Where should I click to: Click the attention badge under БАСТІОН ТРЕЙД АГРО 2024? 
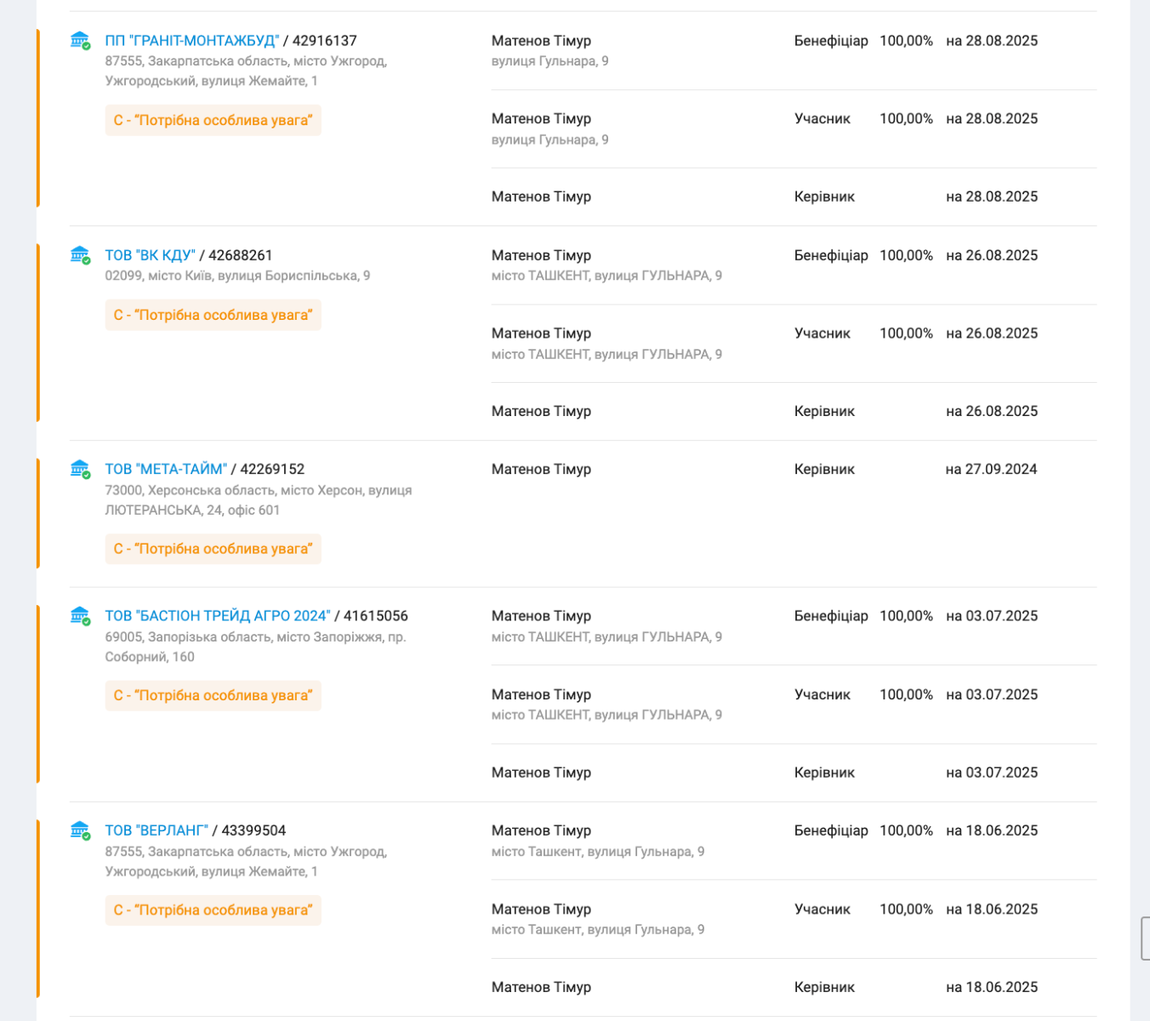(213, 695)
